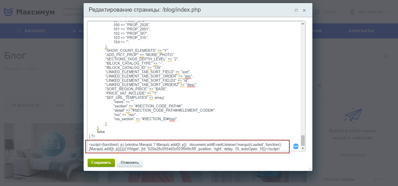Select the 2019 year filter tab
Screen dimensions: 398x186
(x=59, y=105)
